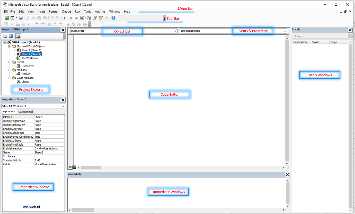355x214 pixels.
Task: Click the EnableCalculation property value True
Action: coord(49,133)
